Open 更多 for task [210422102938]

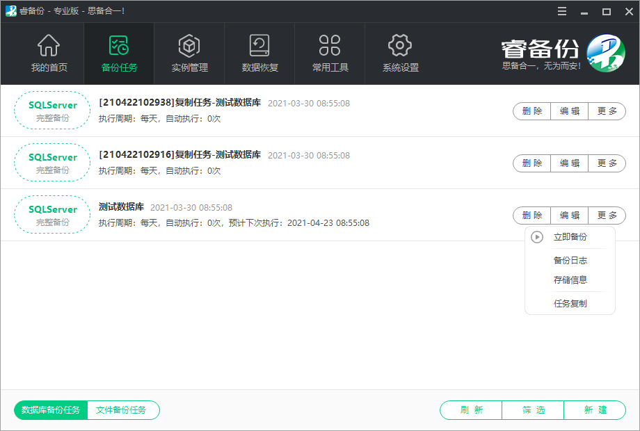pos(607,111)
